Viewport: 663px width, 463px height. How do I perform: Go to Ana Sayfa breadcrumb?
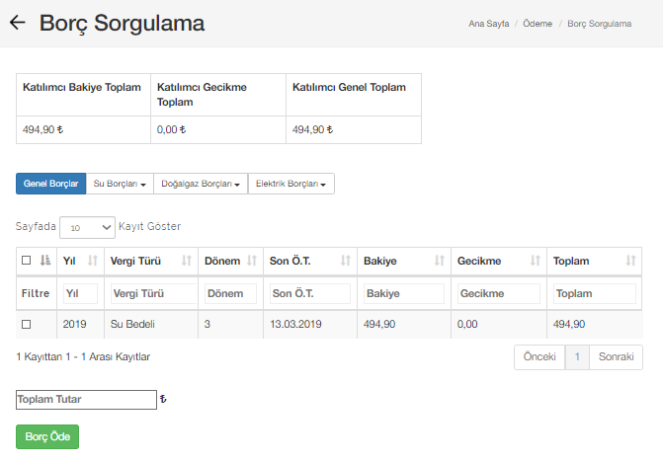(488, 23)
